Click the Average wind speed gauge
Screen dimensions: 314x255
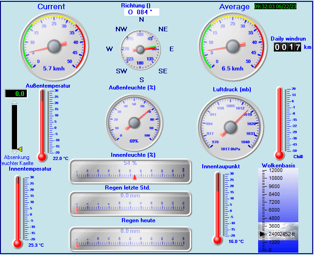click(233, 47)
